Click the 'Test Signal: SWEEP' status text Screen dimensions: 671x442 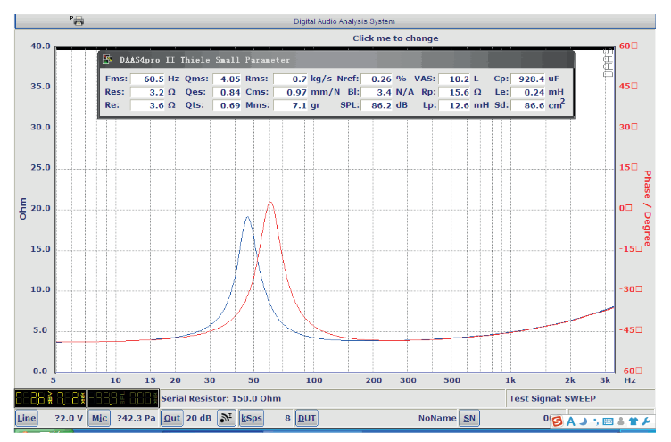click(x=552, y=399)
